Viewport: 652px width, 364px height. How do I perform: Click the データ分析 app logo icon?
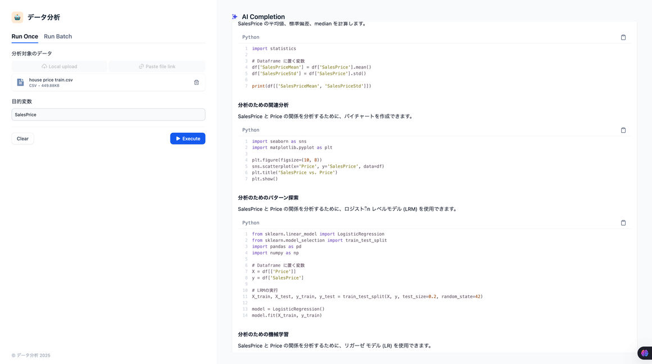point(17,17)
